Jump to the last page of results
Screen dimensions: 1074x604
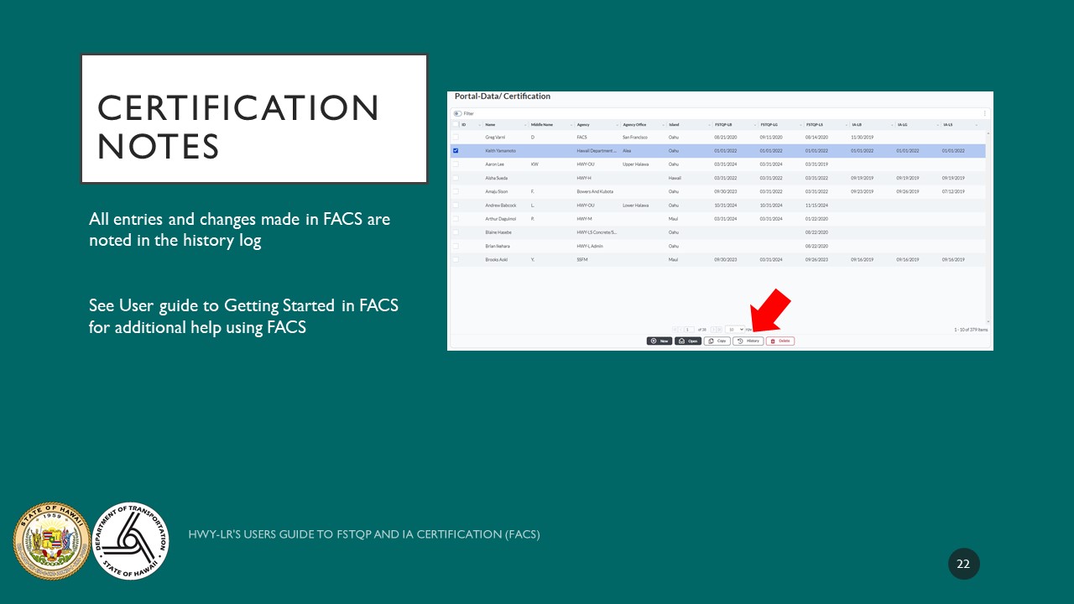719,330
